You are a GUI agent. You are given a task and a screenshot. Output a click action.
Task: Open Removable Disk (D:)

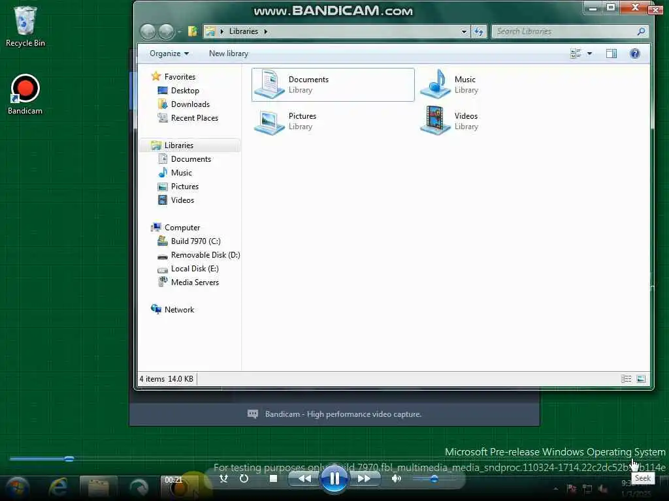199,255
